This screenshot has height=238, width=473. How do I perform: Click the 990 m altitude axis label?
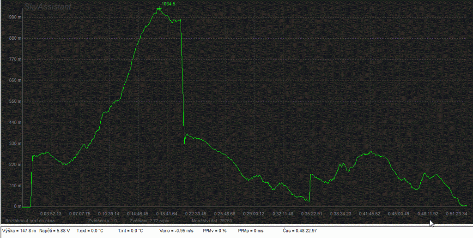15,17
